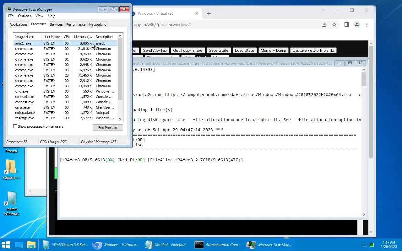Click console window scroll down arrow

coord(364,215)
